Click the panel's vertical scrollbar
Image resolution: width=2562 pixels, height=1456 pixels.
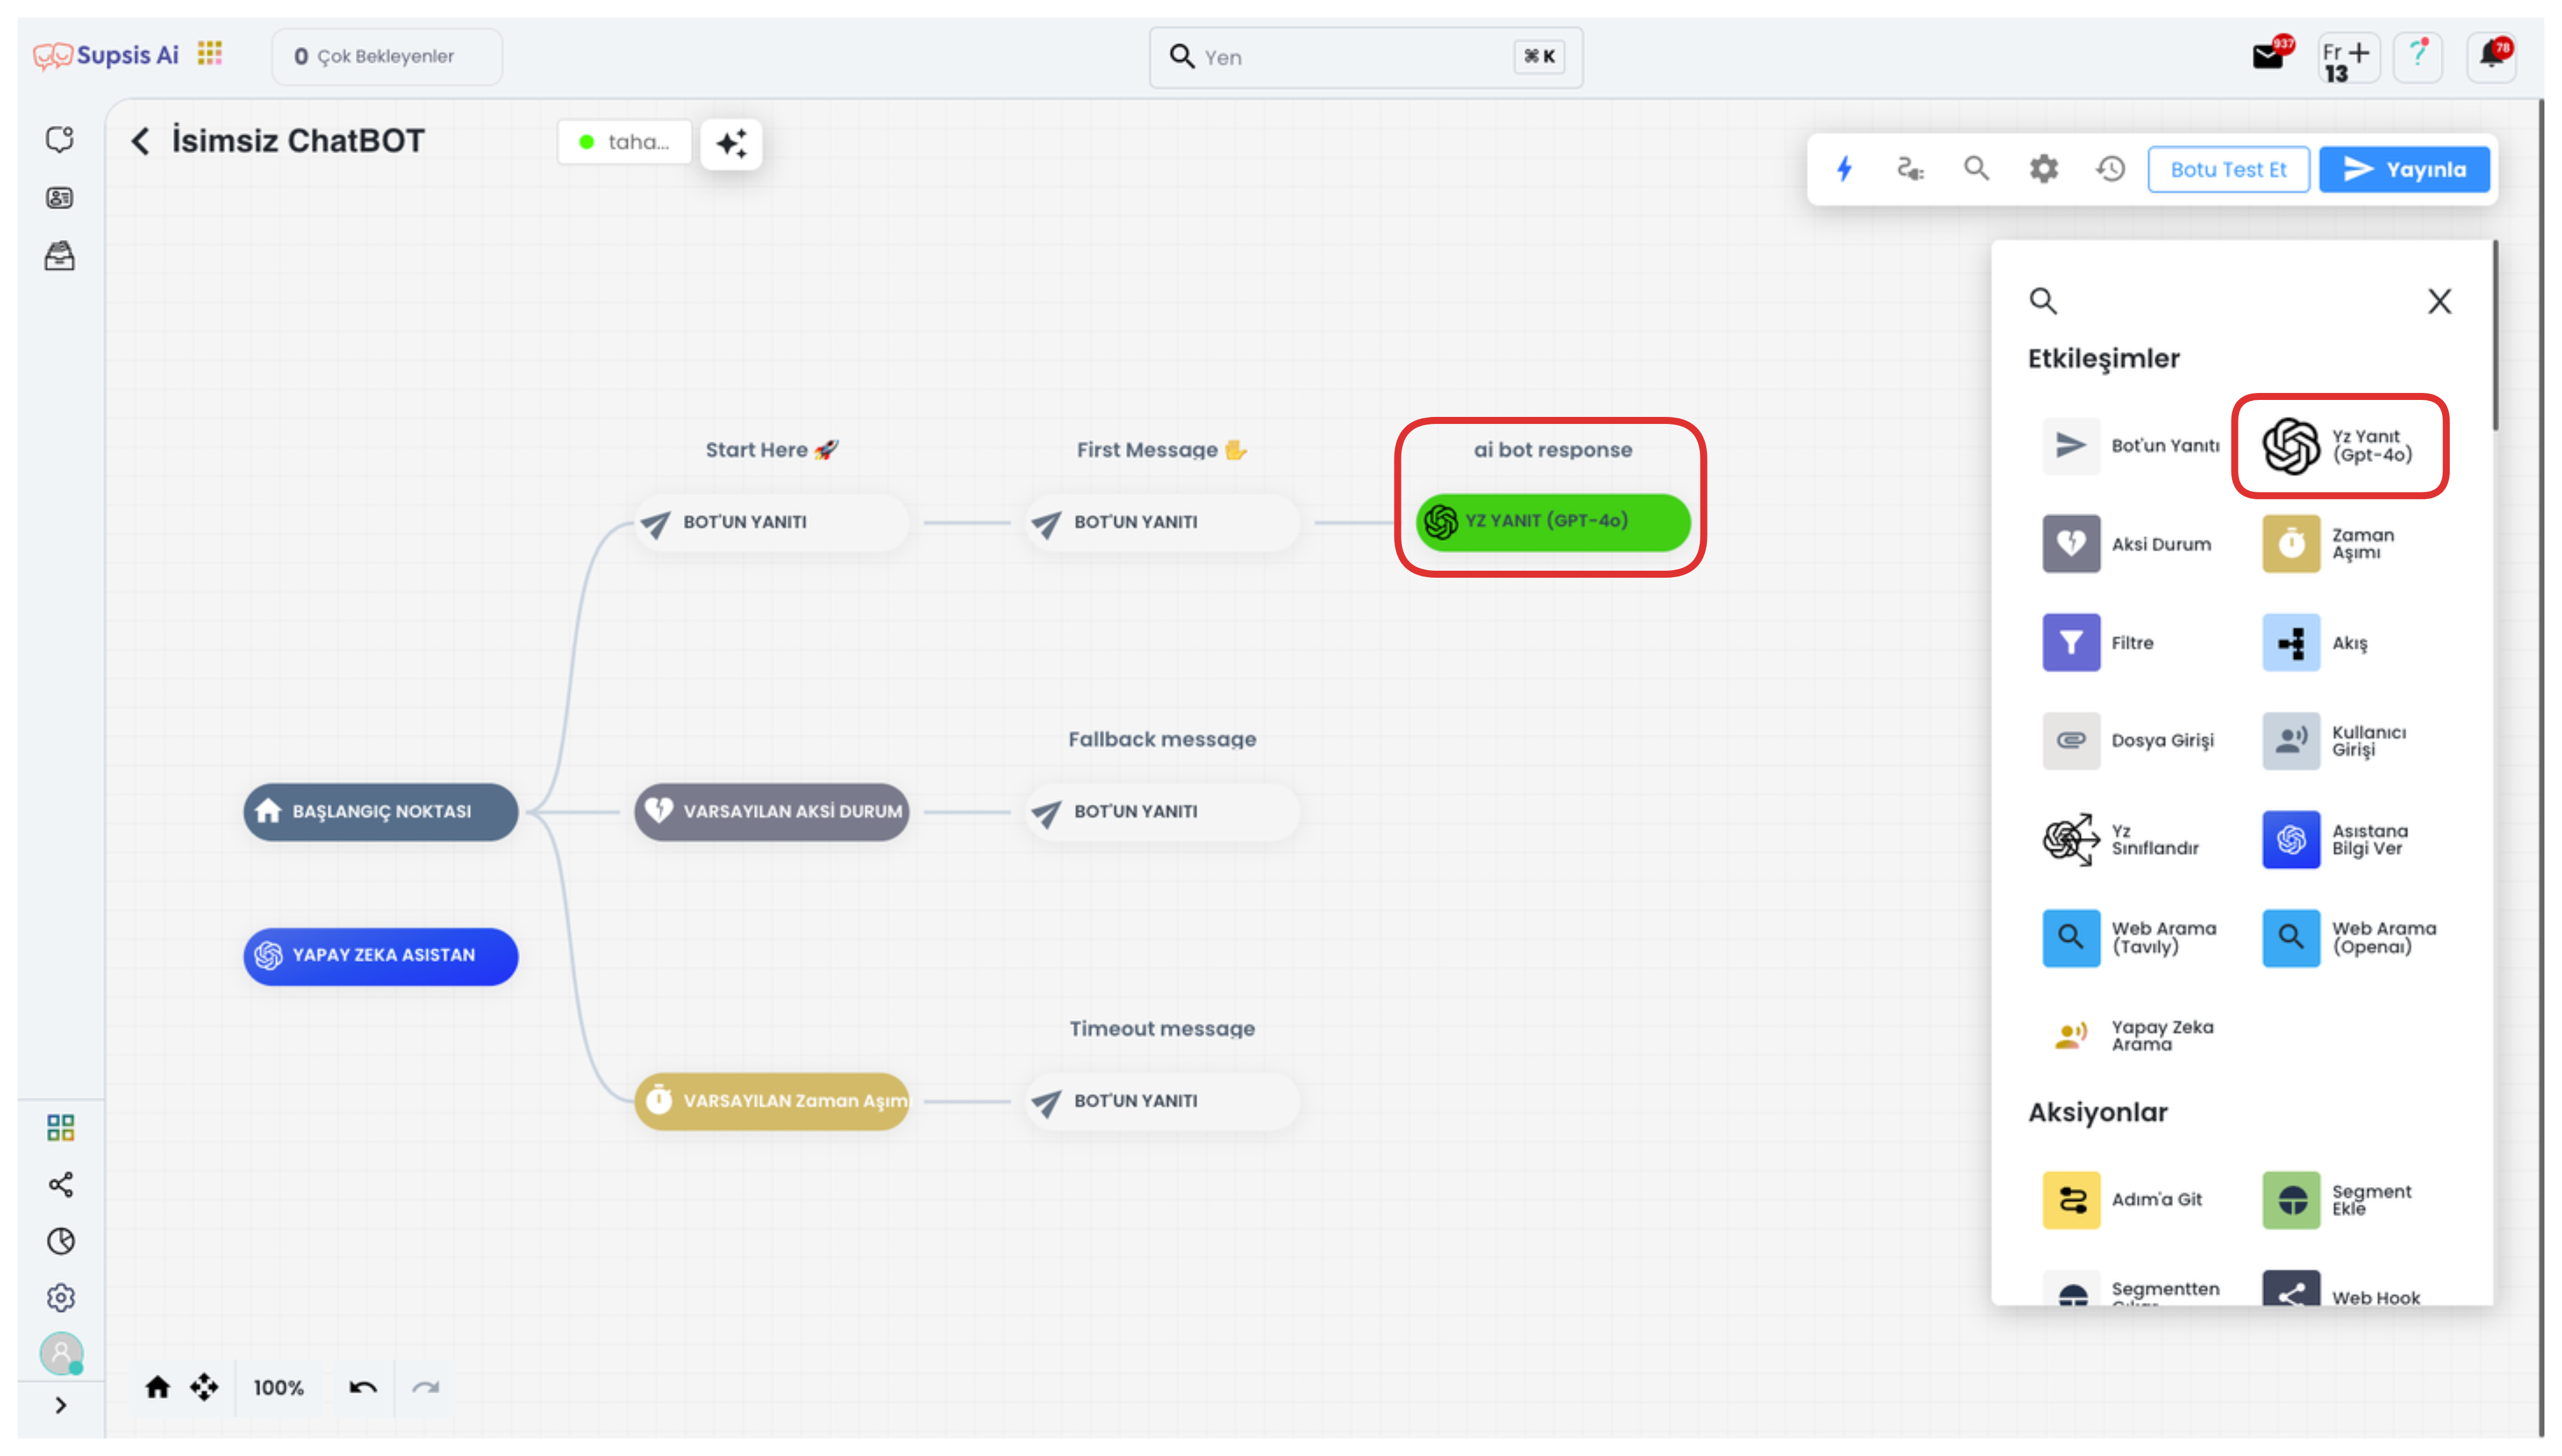(x=2496, y=336)
